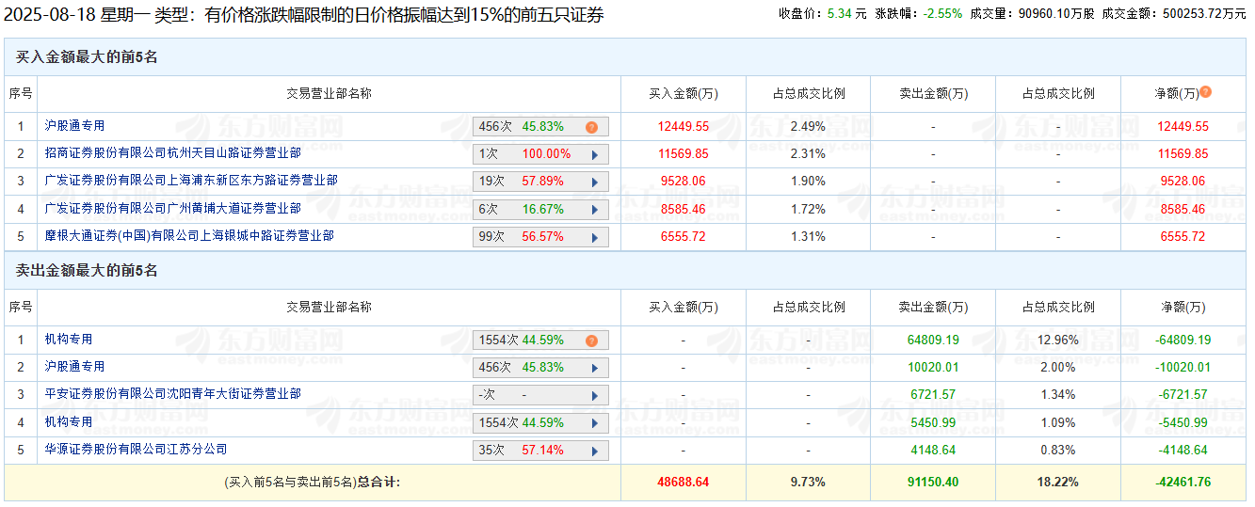Click the orange info icon in the 12449.55 沪股通专用 row
The height and width of the screenshot is (507, 1255).
(x=591, y=127)
